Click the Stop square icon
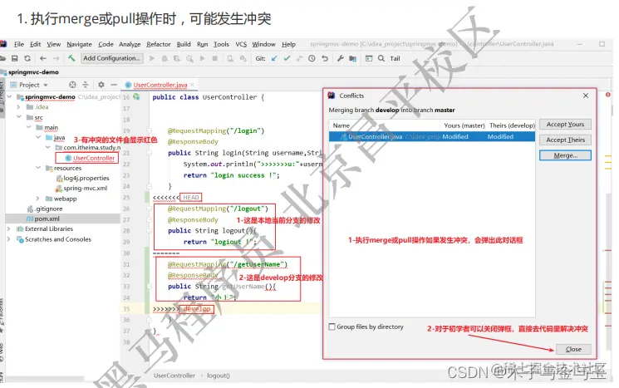 (215, 58)
